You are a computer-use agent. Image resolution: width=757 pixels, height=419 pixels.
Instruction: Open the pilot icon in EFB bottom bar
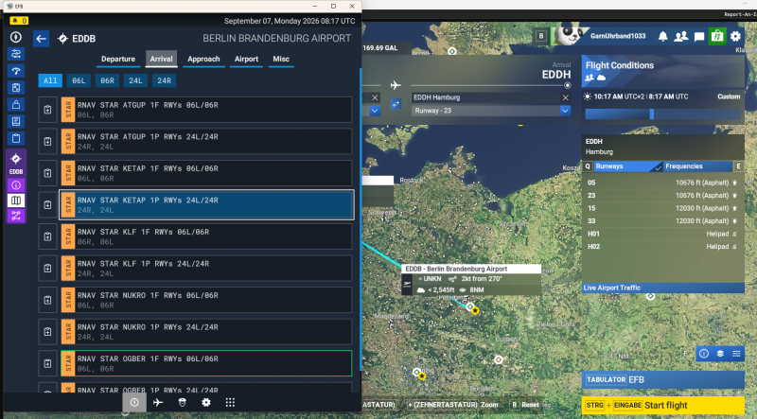tap(182, 402)
